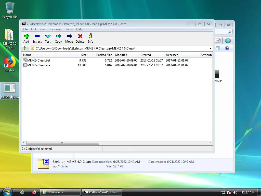This screenshot has width=261, height=196.
Task: Click the 11:17 AM clock
Action: coord(248,192)
